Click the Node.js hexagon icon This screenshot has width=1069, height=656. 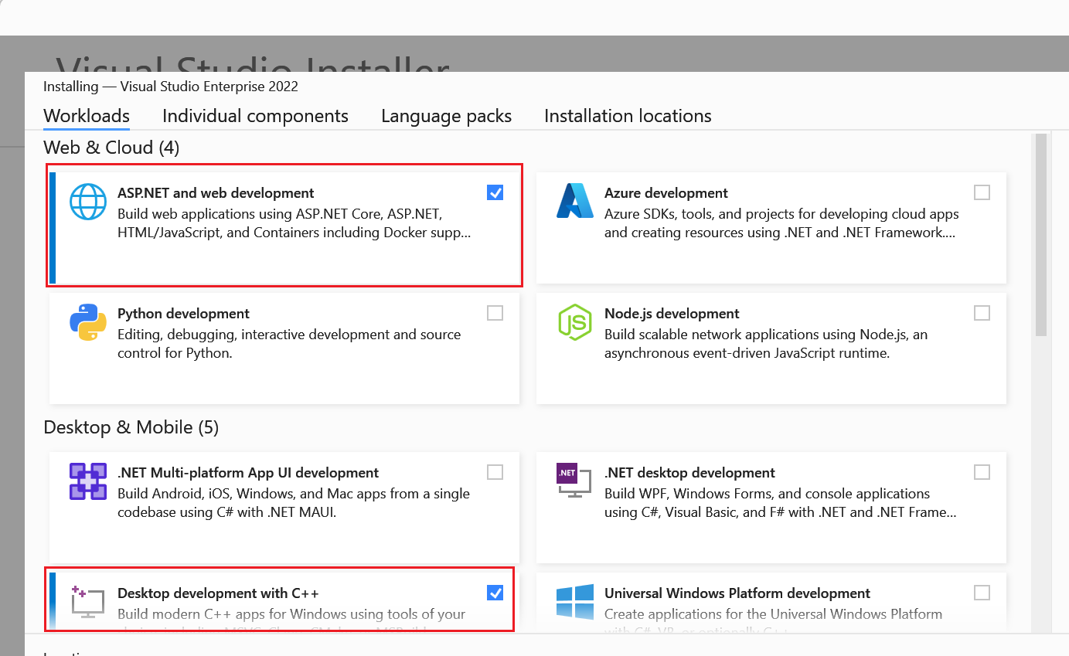point(574,322)
